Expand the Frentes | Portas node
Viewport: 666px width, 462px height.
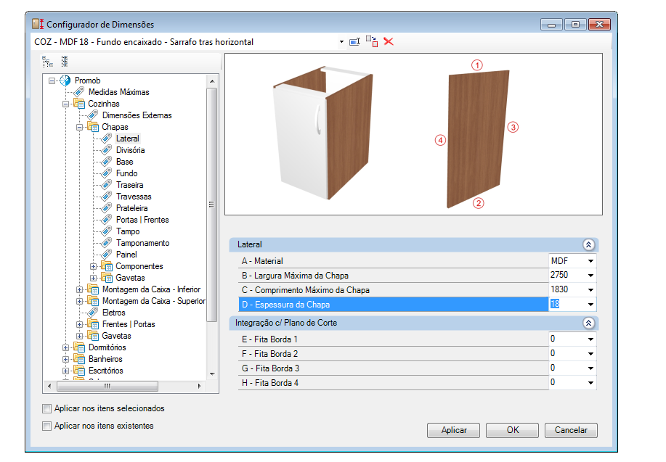79,324
